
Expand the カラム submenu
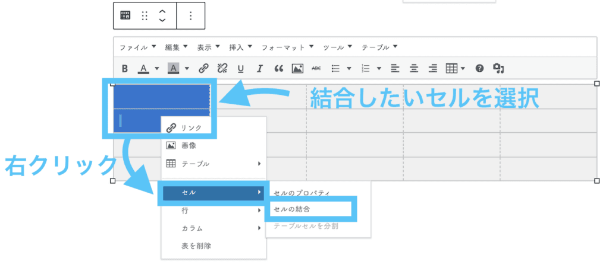point(214,228)
